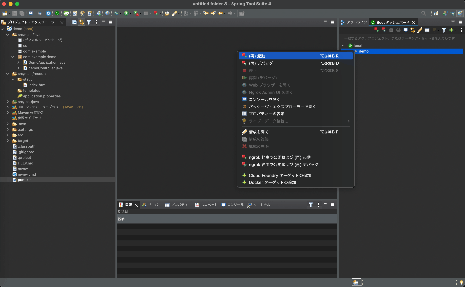Select ngrok 経由で公開および (再) 起動

[296, 157]
